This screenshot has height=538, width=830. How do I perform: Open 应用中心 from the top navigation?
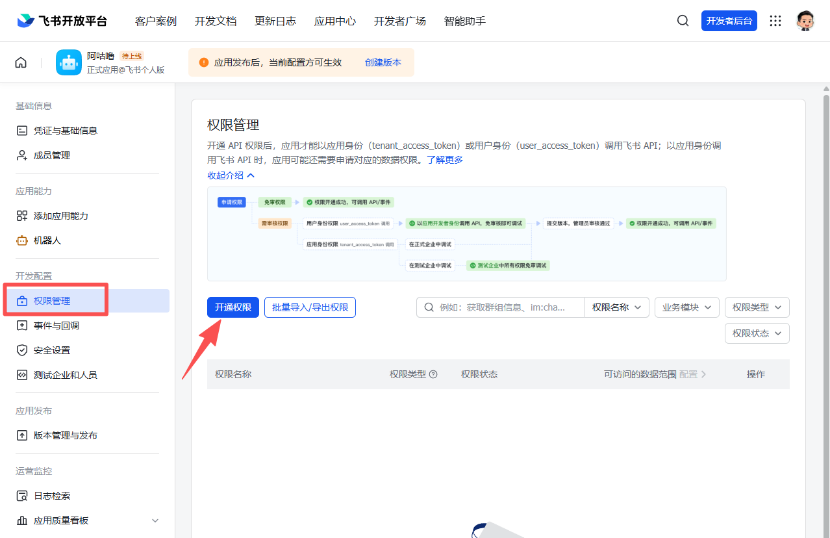pos(334,20)
